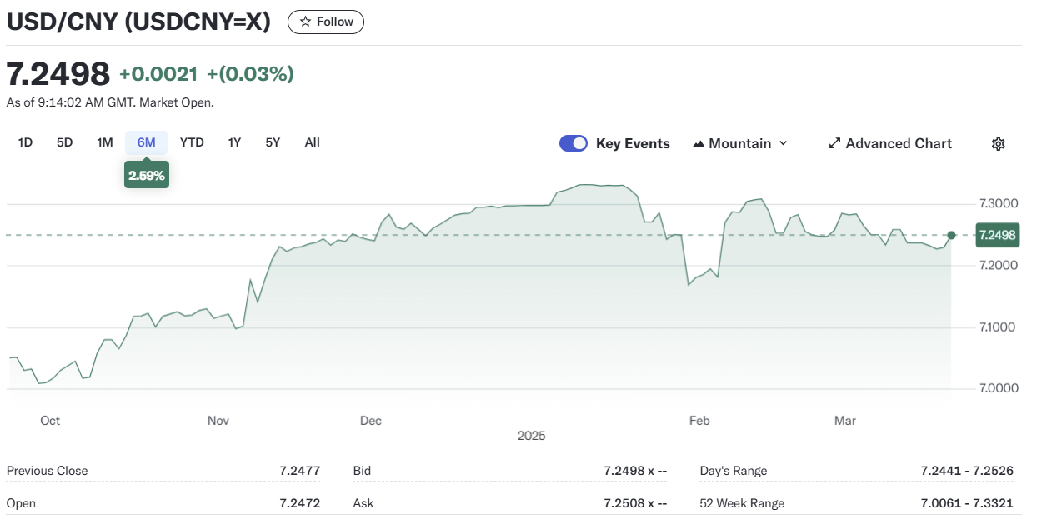
Task: Click the current price dot on chart
Action: click(952, 235)
